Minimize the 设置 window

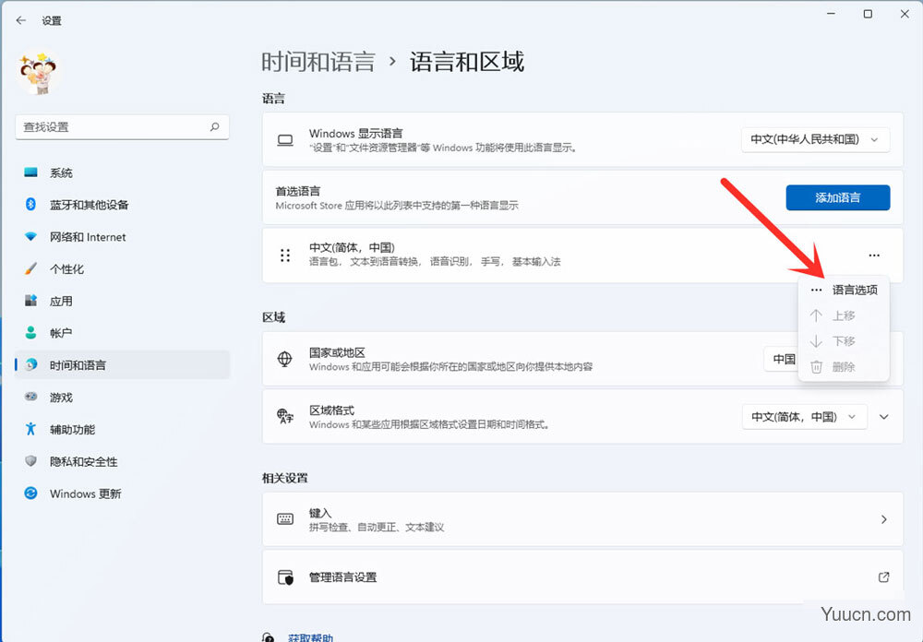tap(832, 14)
